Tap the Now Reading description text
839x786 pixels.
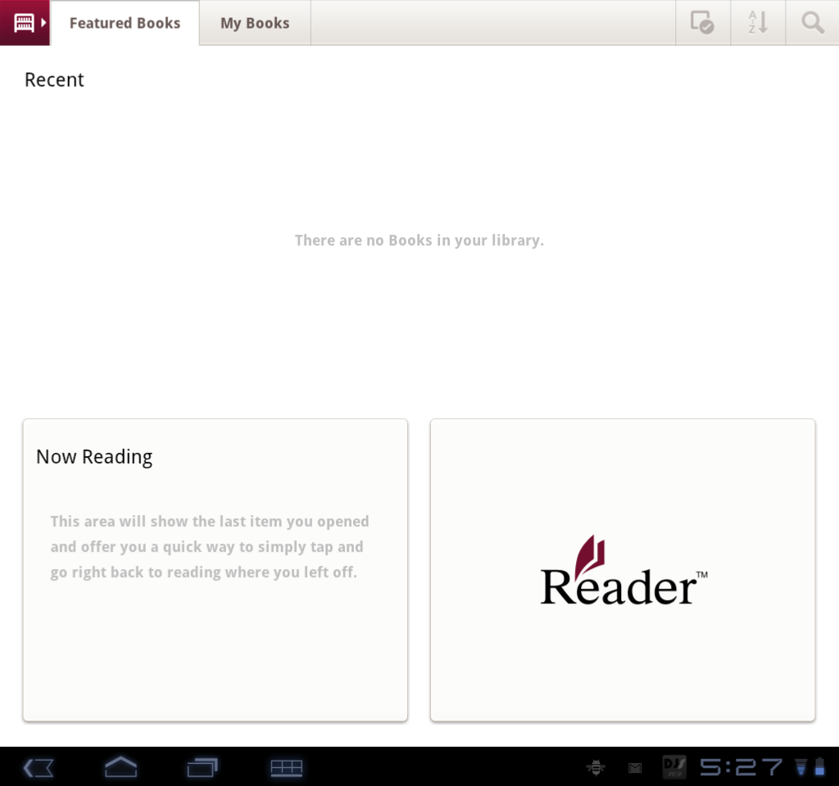(210, 546)
